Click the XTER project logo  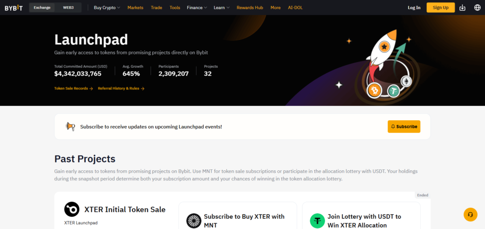click(x=72, y=209)
